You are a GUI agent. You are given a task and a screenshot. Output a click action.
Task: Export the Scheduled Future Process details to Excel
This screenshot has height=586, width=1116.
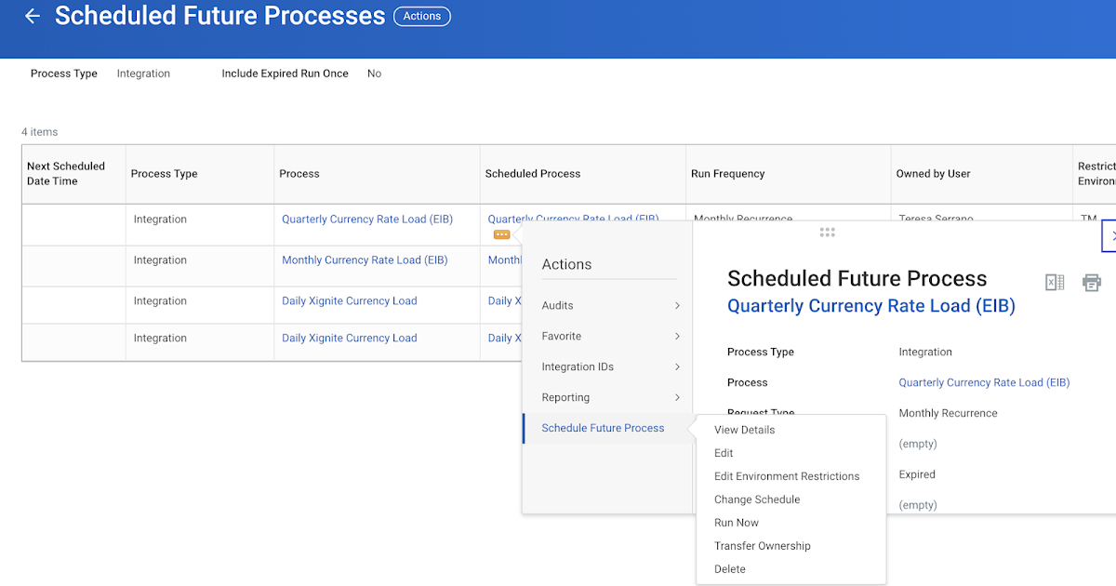1054,280
